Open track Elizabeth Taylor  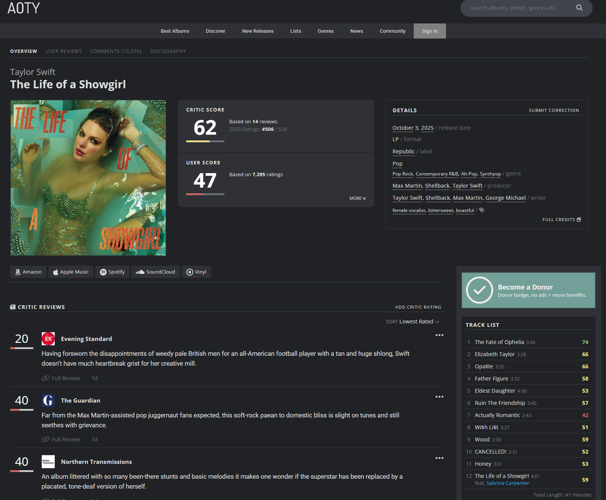point(495,354)
